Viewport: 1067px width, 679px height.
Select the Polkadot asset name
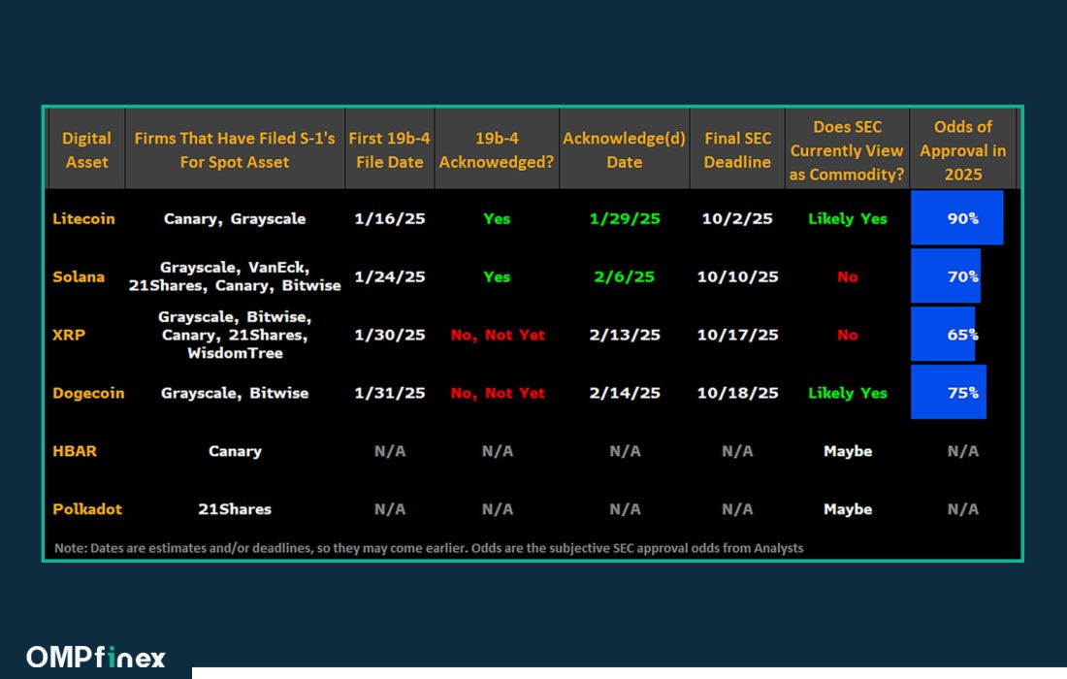point(87,509)
